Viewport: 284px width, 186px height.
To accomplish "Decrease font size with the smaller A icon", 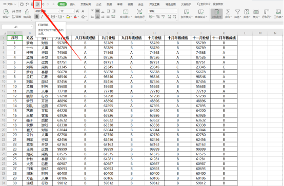I will pos(83,11).
